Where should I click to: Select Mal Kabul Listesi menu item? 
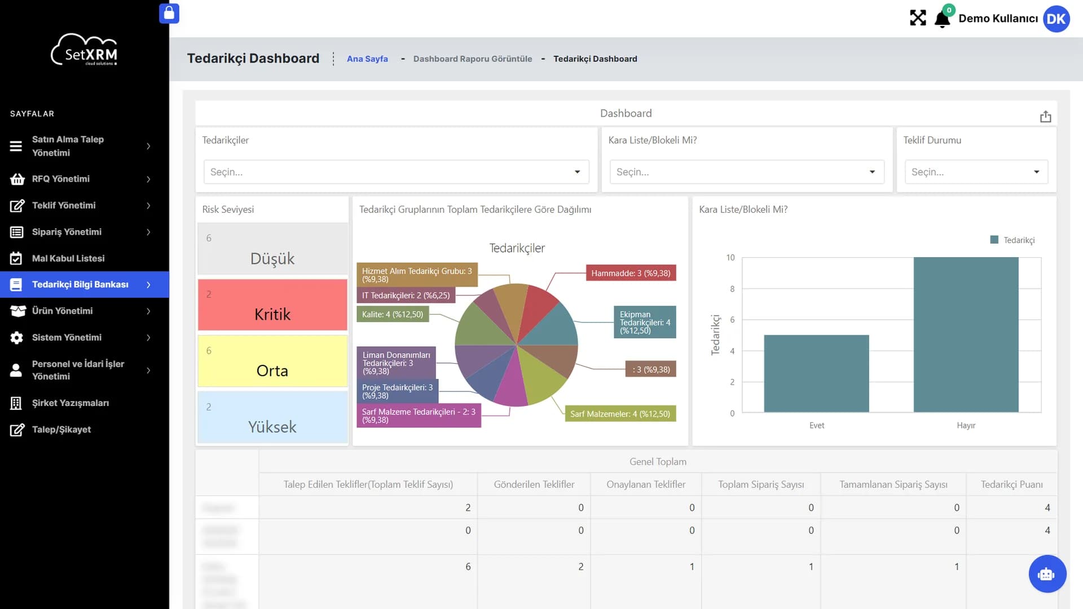pyautogui.click(x=85, y=258)
